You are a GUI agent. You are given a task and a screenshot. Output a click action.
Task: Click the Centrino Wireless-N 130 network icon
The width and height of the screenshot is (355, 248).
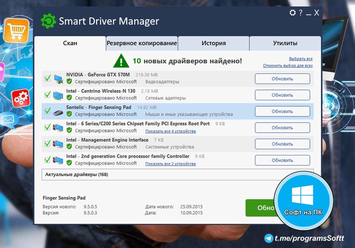tap(58, 95)
